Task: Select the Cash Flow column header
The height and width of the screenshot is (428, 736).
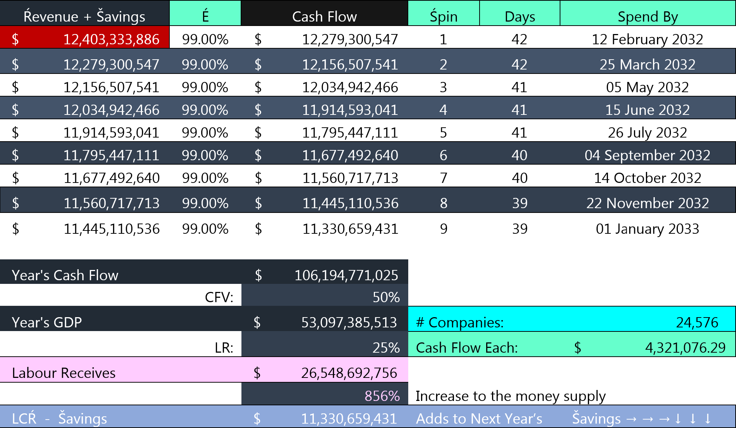Action: tap(324, 15)
